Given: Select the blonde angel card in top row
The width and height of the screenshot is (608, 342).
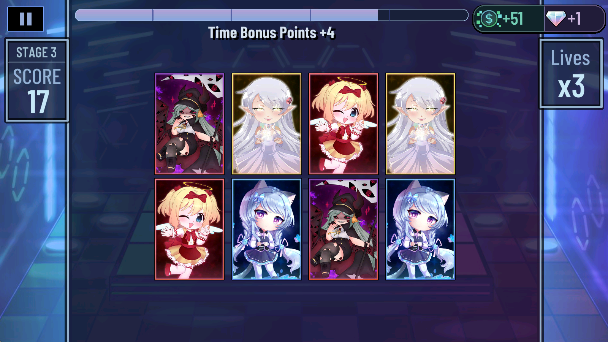Looking at the screenshot, I should pyautogui.click(x=344, y=124).
